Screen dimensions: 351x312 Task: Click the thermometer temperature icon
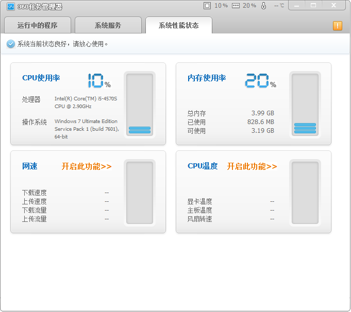tap(264, 6)
